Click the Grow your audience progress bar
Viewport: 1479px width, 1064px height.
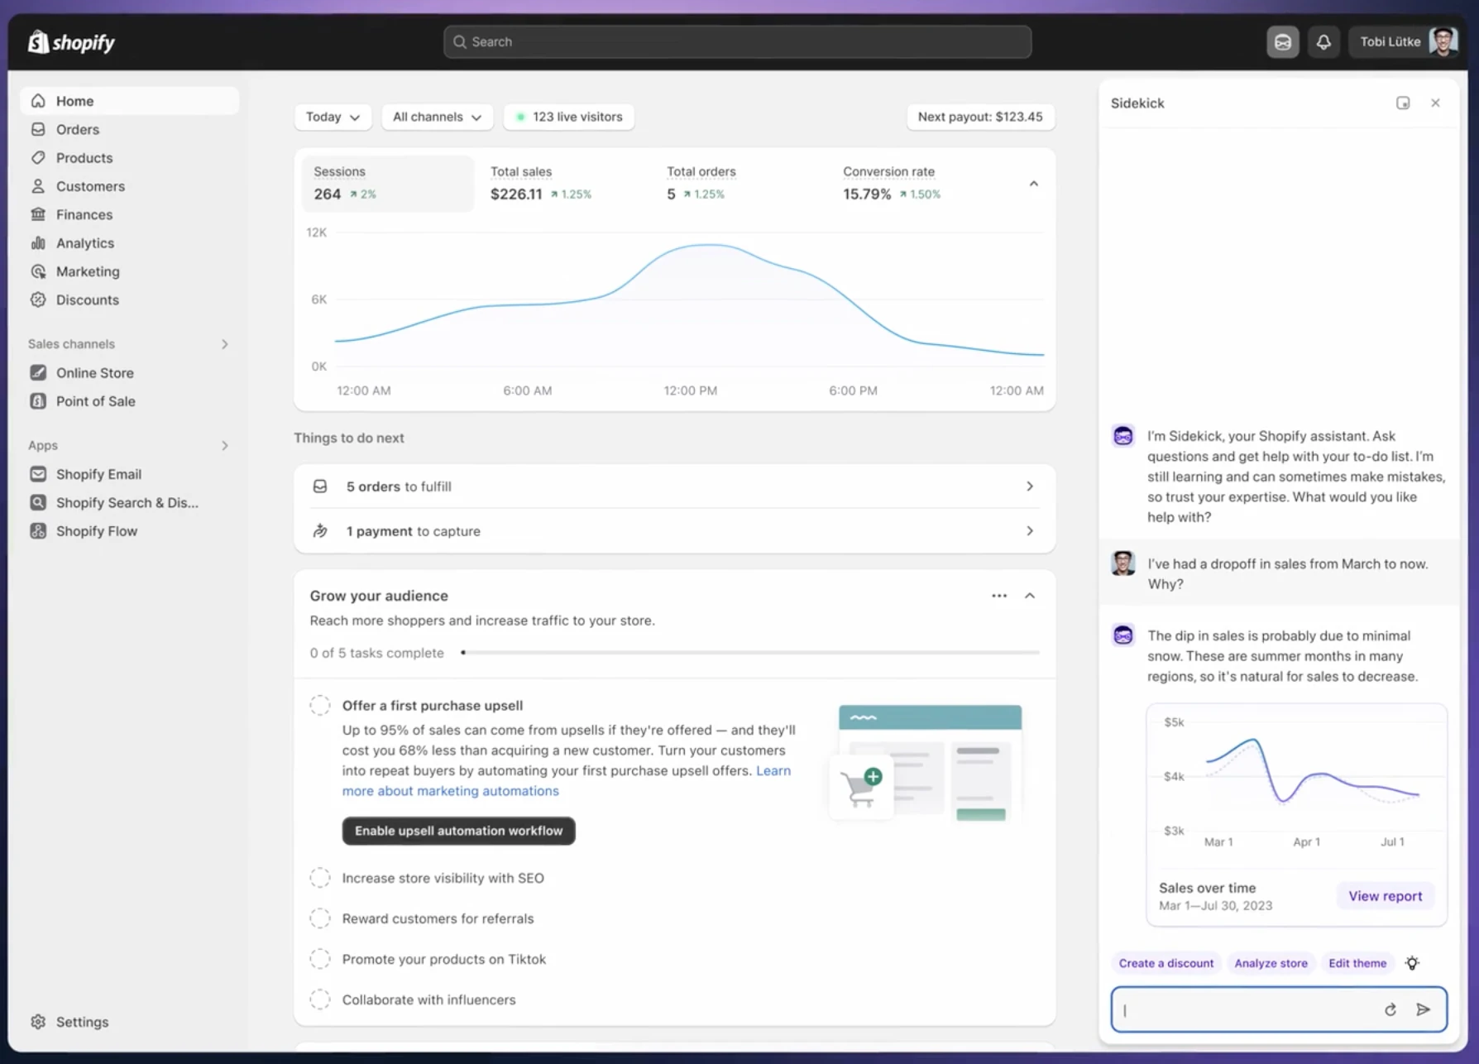tap(749, 652)
